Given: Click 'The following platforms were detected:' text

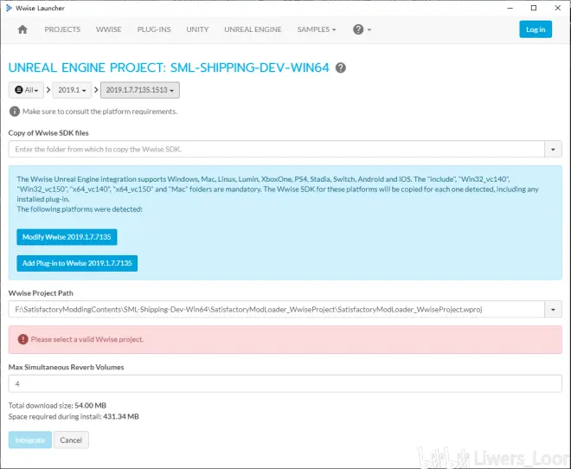Looking at the screenshot, I should pos(80,209).
